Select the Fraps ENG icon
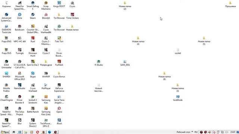Screen dimensions: 239x134 coord(6,39)
